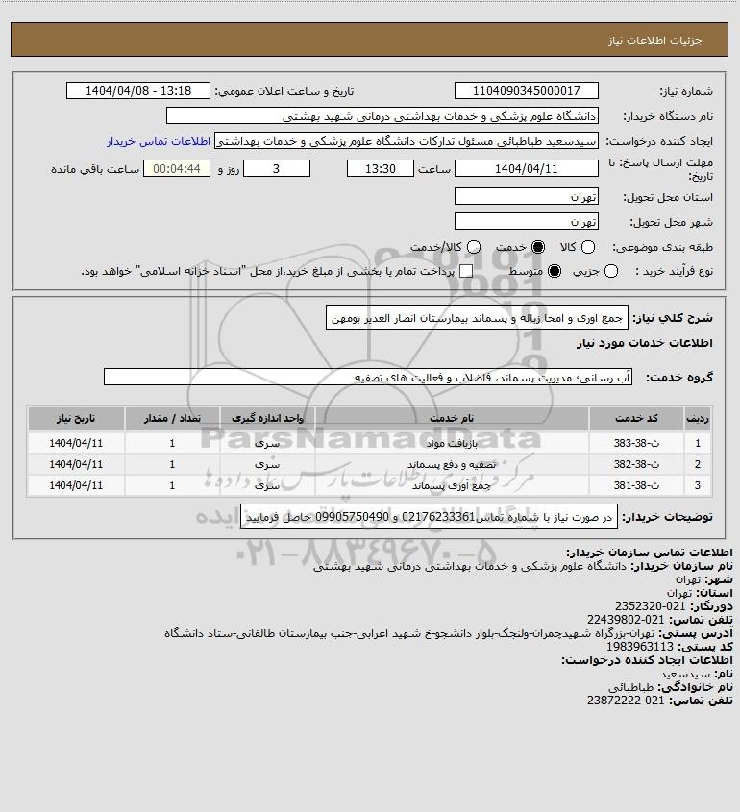The image size is (740, 812).
Task: Click quantity 1 in row جمع آوری پسماند
Action: 172,485
